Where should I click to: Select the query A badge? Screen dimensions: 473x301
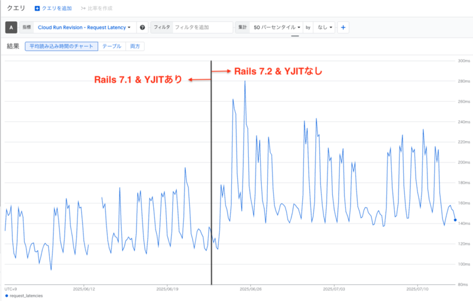tap(11, 27)
